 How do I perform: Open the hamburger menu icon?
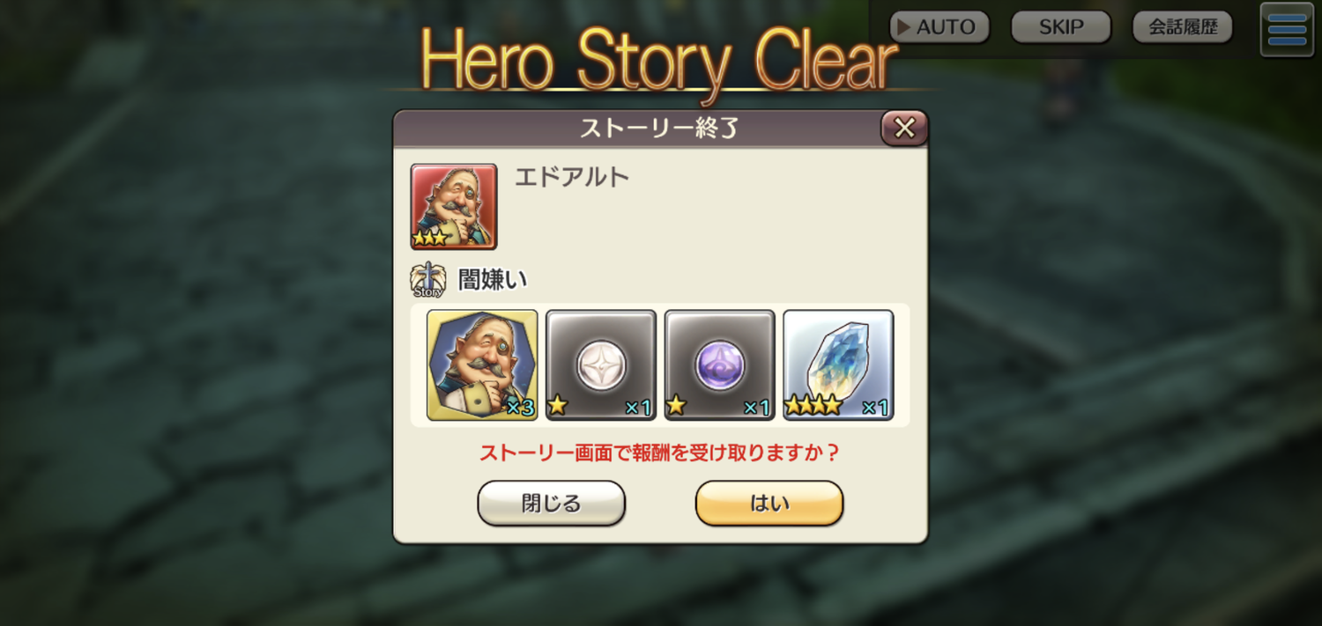tap(1287, 30)
